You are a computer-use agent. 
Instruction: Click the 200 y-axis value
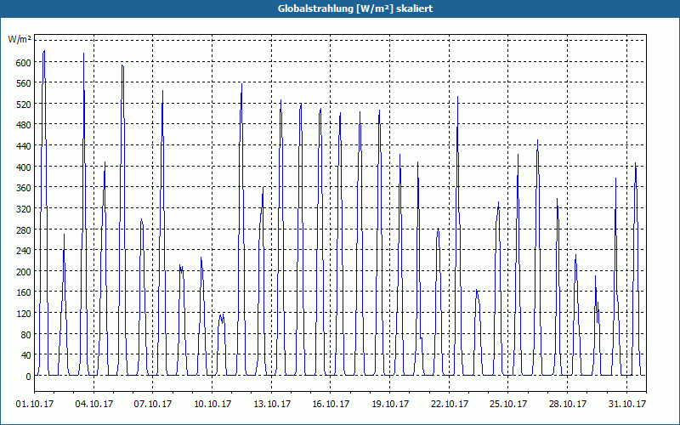coord(23,272)
